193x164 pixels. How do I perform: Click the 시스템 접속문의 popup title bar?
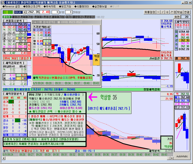67,22
